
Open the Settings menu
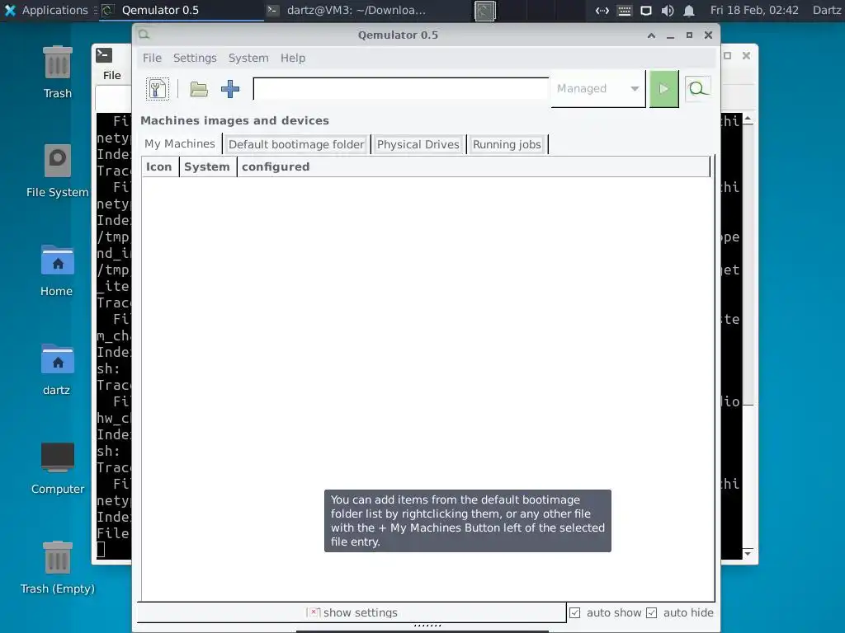[195, 59]
